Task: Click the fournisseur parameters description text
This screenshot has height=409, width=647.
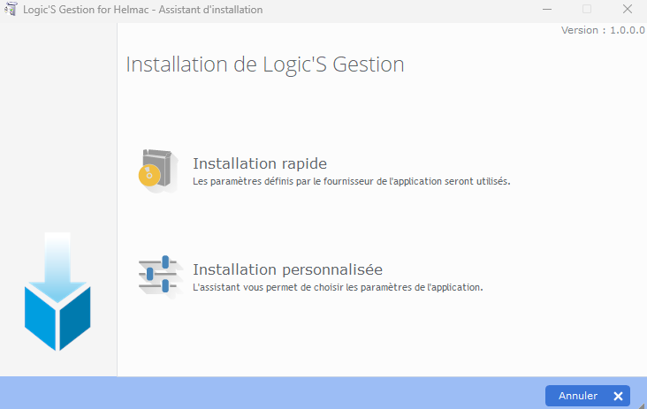Action: pyautogui.click(x=352, y=181)
